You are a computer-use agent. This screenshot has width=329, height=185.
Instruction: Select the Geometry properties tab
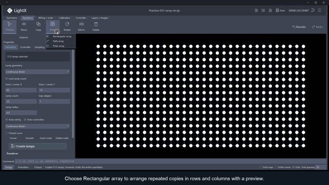(x=11, y=47)
